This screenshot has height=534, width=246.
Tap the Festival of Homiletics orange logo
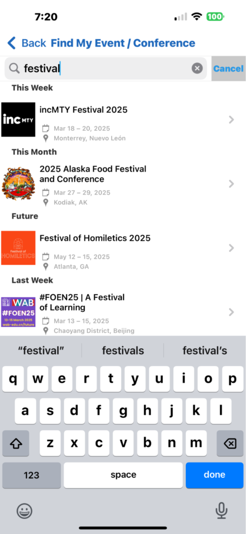coord(18,248)
